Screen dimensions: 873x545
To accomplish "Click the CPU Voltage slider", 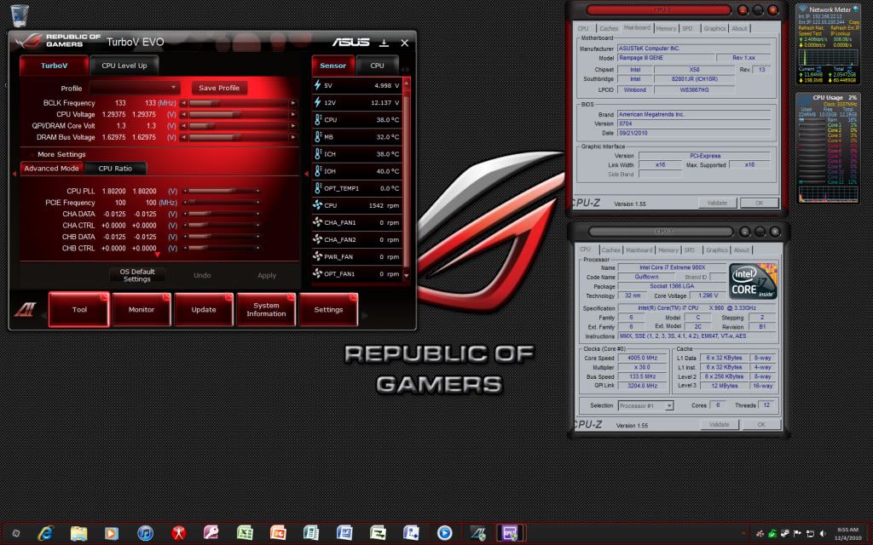I will [x=239, y=113].
